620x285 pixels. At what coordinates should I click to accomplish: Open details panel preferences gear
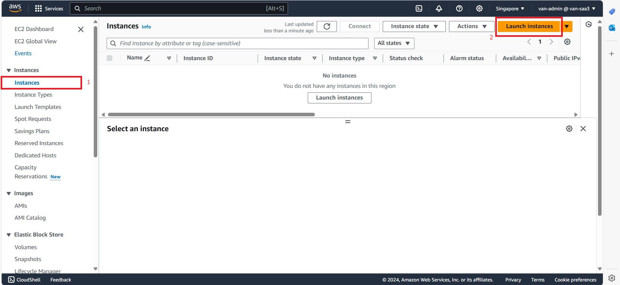click(x=569, y=129)
